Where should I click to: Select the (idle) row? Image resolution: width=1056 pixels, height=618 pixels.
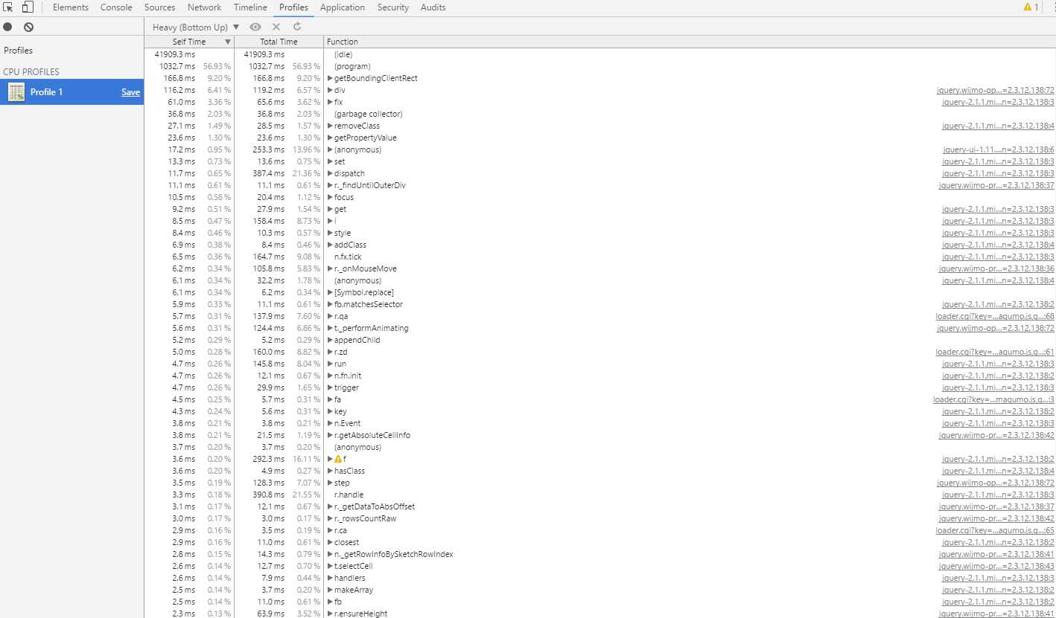coord(600,54)
